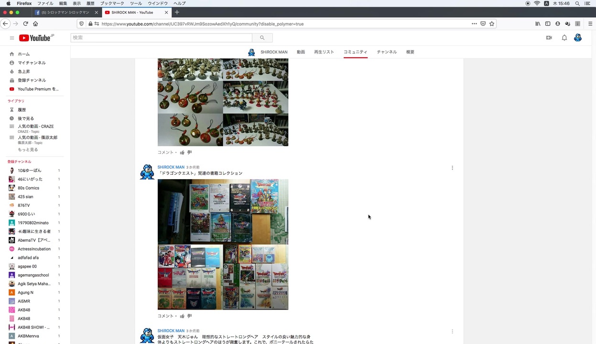Click コメント under figure collection post
The width and height of the screenshot is (596, 344).
(x=165, y=152)
